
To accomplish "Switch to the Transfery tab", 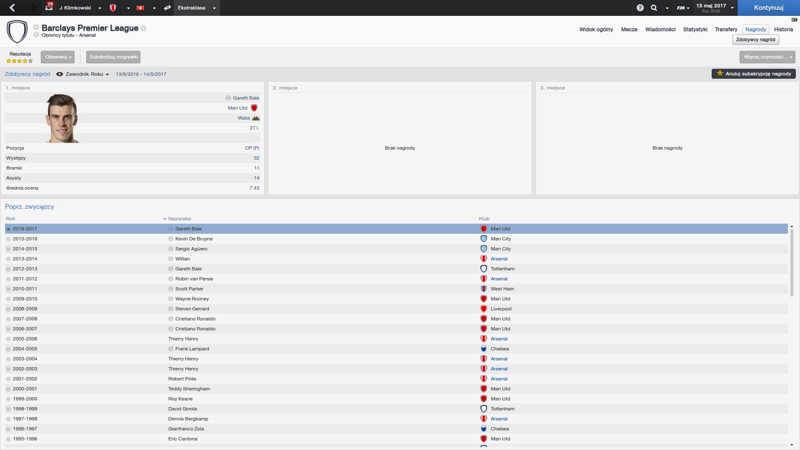I will point(726,30).
